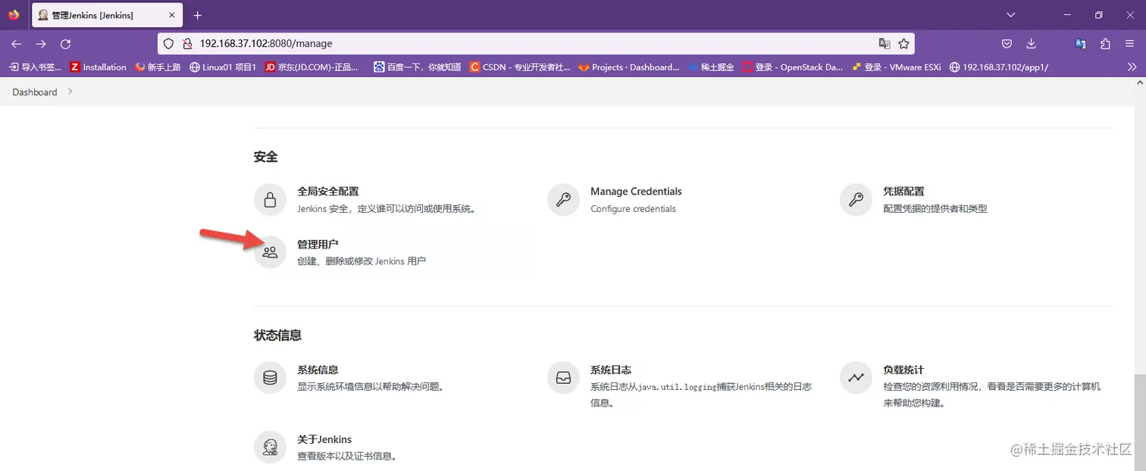Image resolution: width=1146 pixels, height=471 pixels.
Task: Open the 系统信息 link
Action: (x=318, y=370)
